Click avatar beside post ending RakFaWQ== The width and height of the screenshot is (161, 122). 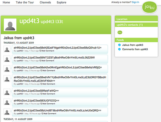7,92
